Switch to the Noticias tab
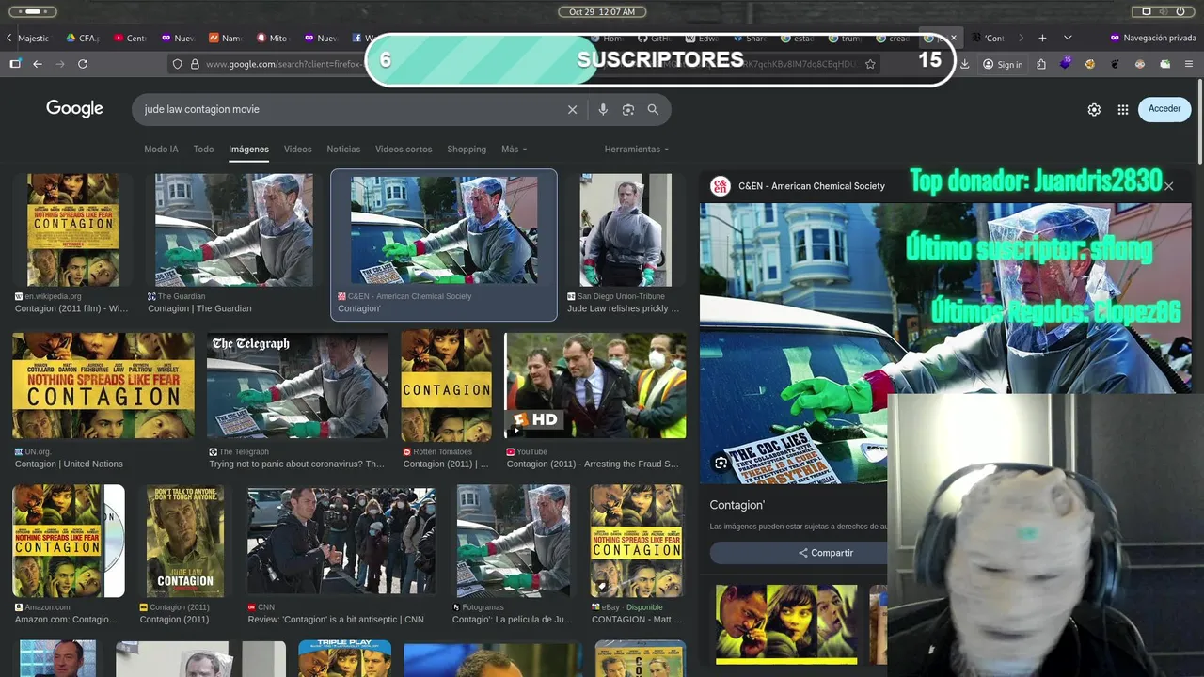 343,149
